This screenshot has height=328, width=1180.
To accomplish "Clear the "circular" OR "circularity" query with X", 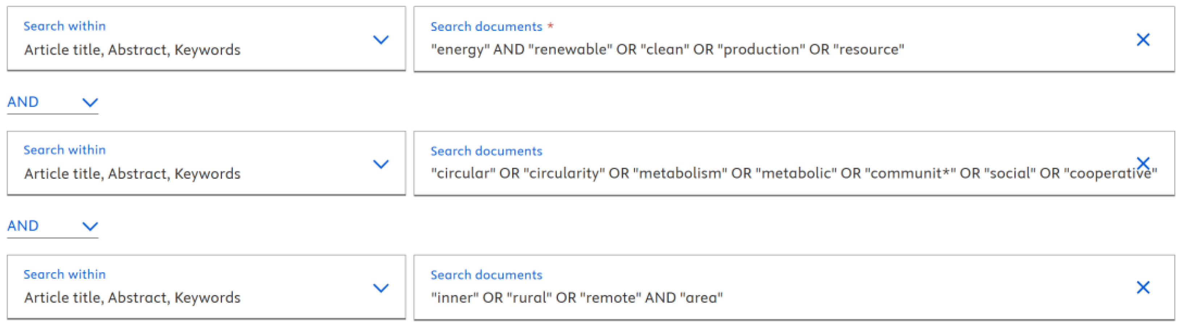I will [x=1143, y=162].
